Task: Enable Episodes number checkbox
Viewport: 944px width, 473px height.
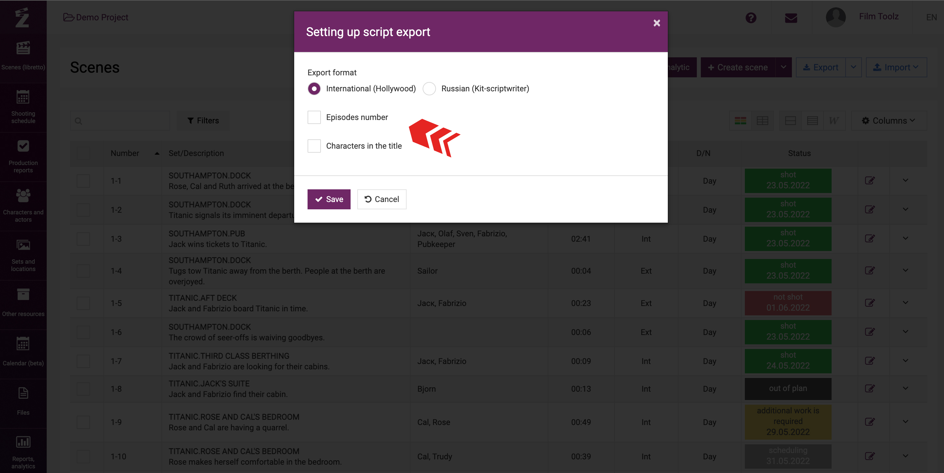Action: point(314,117)
